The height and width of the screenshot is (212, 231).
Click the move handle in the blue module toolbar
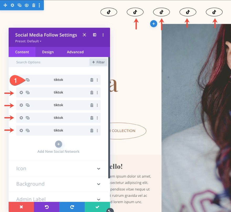coord(5,5)
